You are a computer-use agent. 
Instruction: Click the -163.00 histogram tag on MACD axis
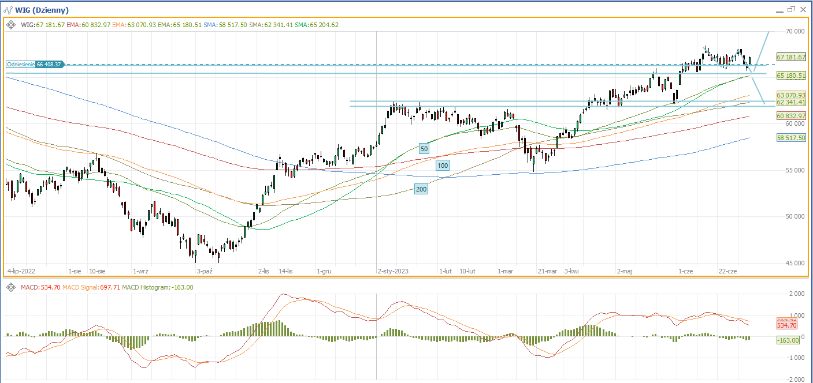coord(788,340)
